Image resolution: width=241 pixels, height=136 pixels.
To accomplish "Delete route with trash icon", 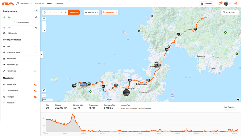I will click(x=66, y=12).
